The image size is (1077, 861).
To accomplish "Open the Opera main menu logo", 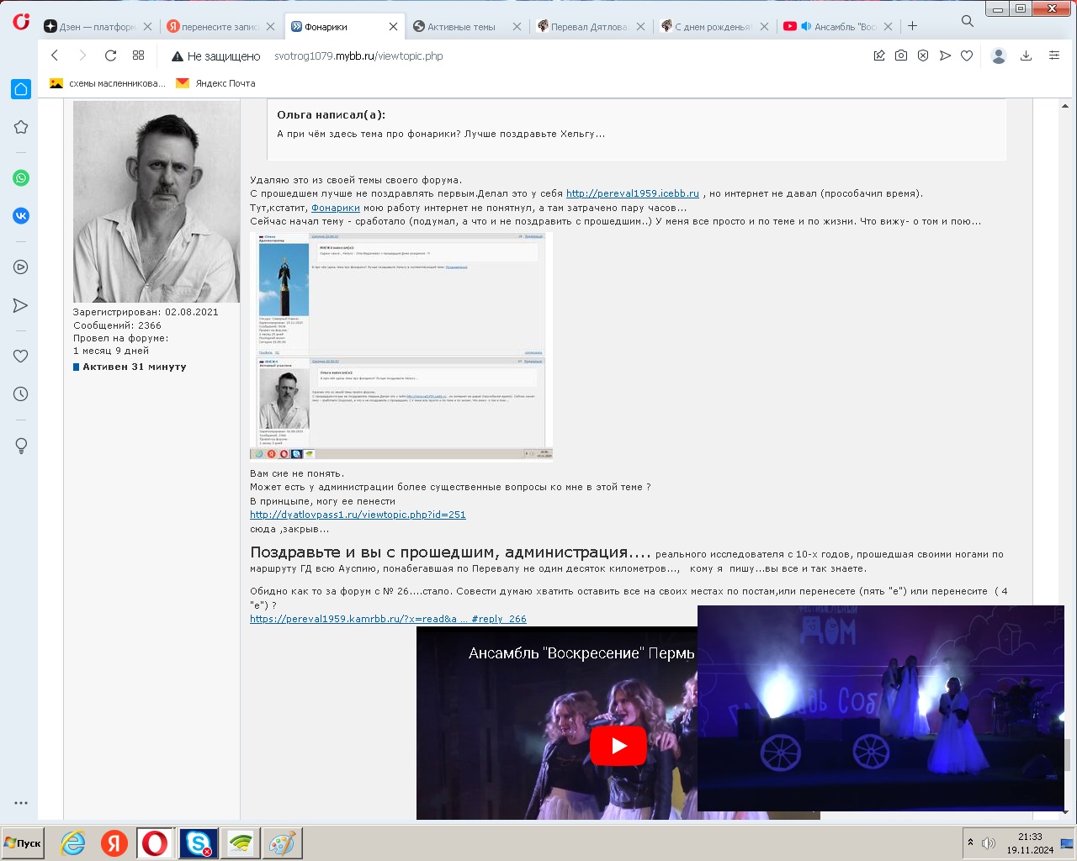I will 21,21.
